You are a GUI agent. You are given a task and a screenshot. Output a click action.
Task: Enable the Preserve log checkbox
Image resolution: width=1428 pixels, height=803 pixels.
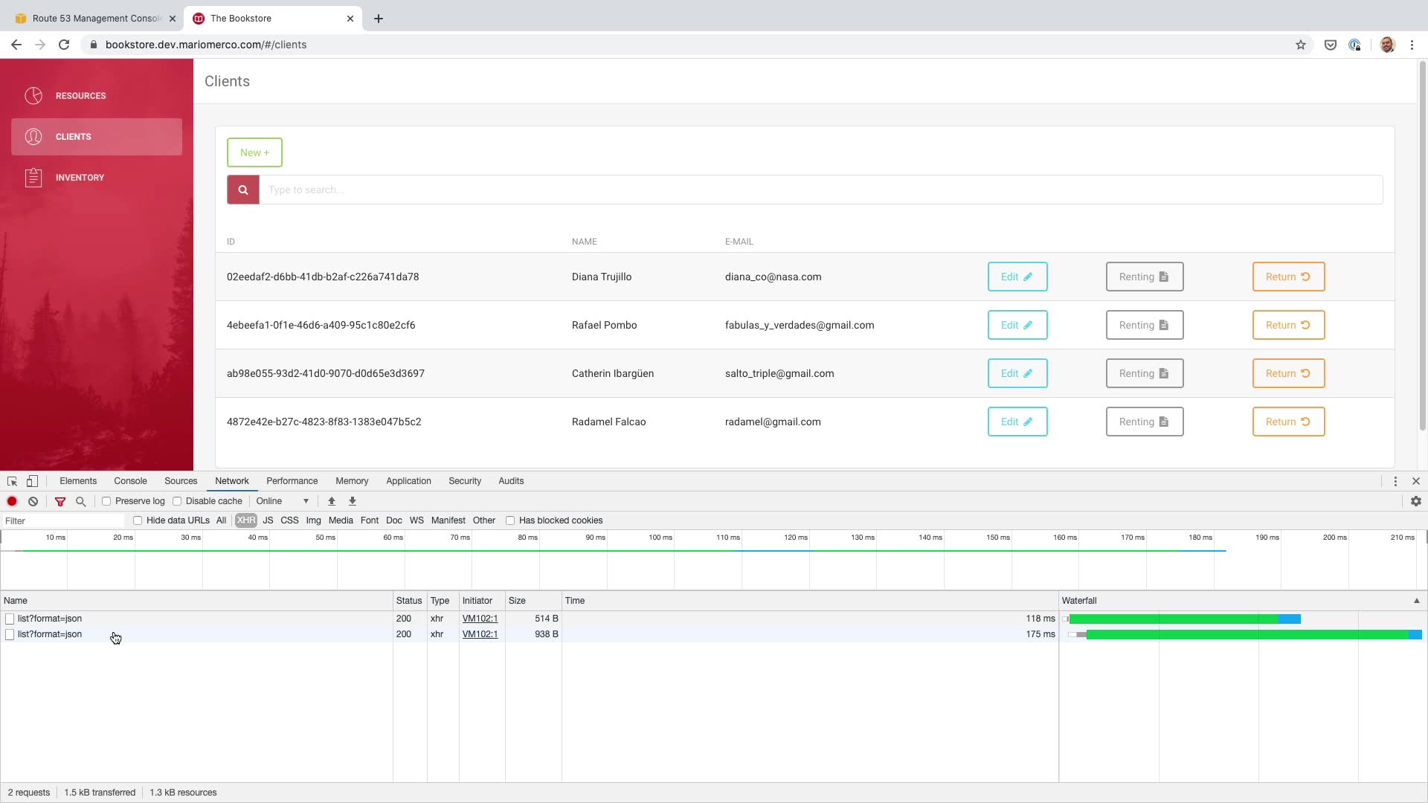click(106, 501)
